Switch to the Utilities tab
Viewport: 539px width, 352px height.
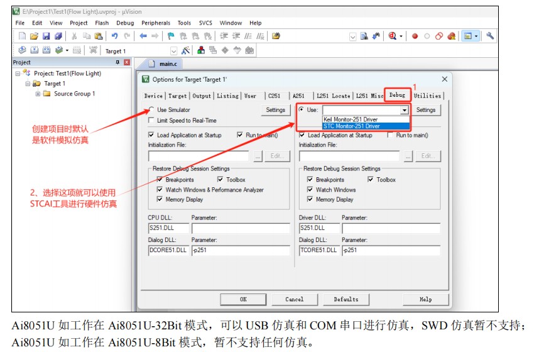428,96
